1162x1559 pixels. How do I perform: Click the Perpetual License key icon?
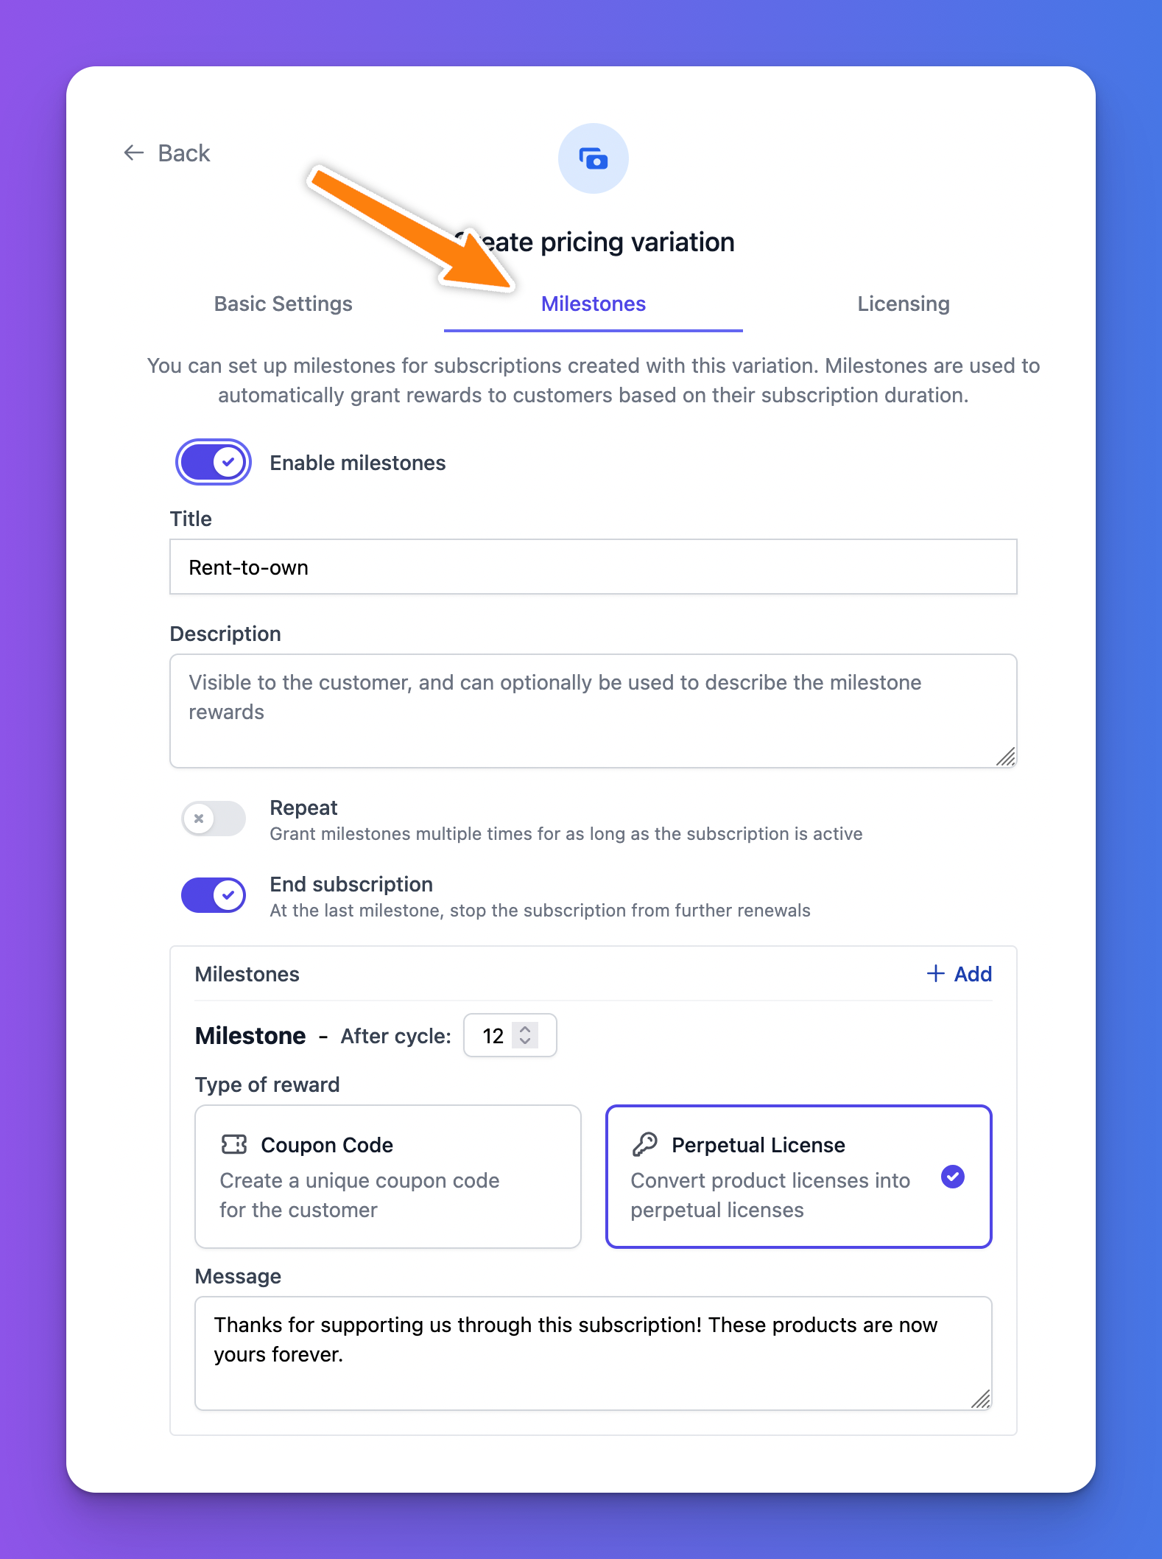[x=645, y=1144]
